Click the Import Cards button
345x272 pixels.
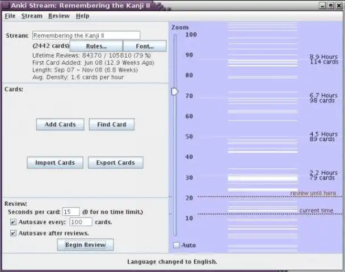tap(55, 163)
